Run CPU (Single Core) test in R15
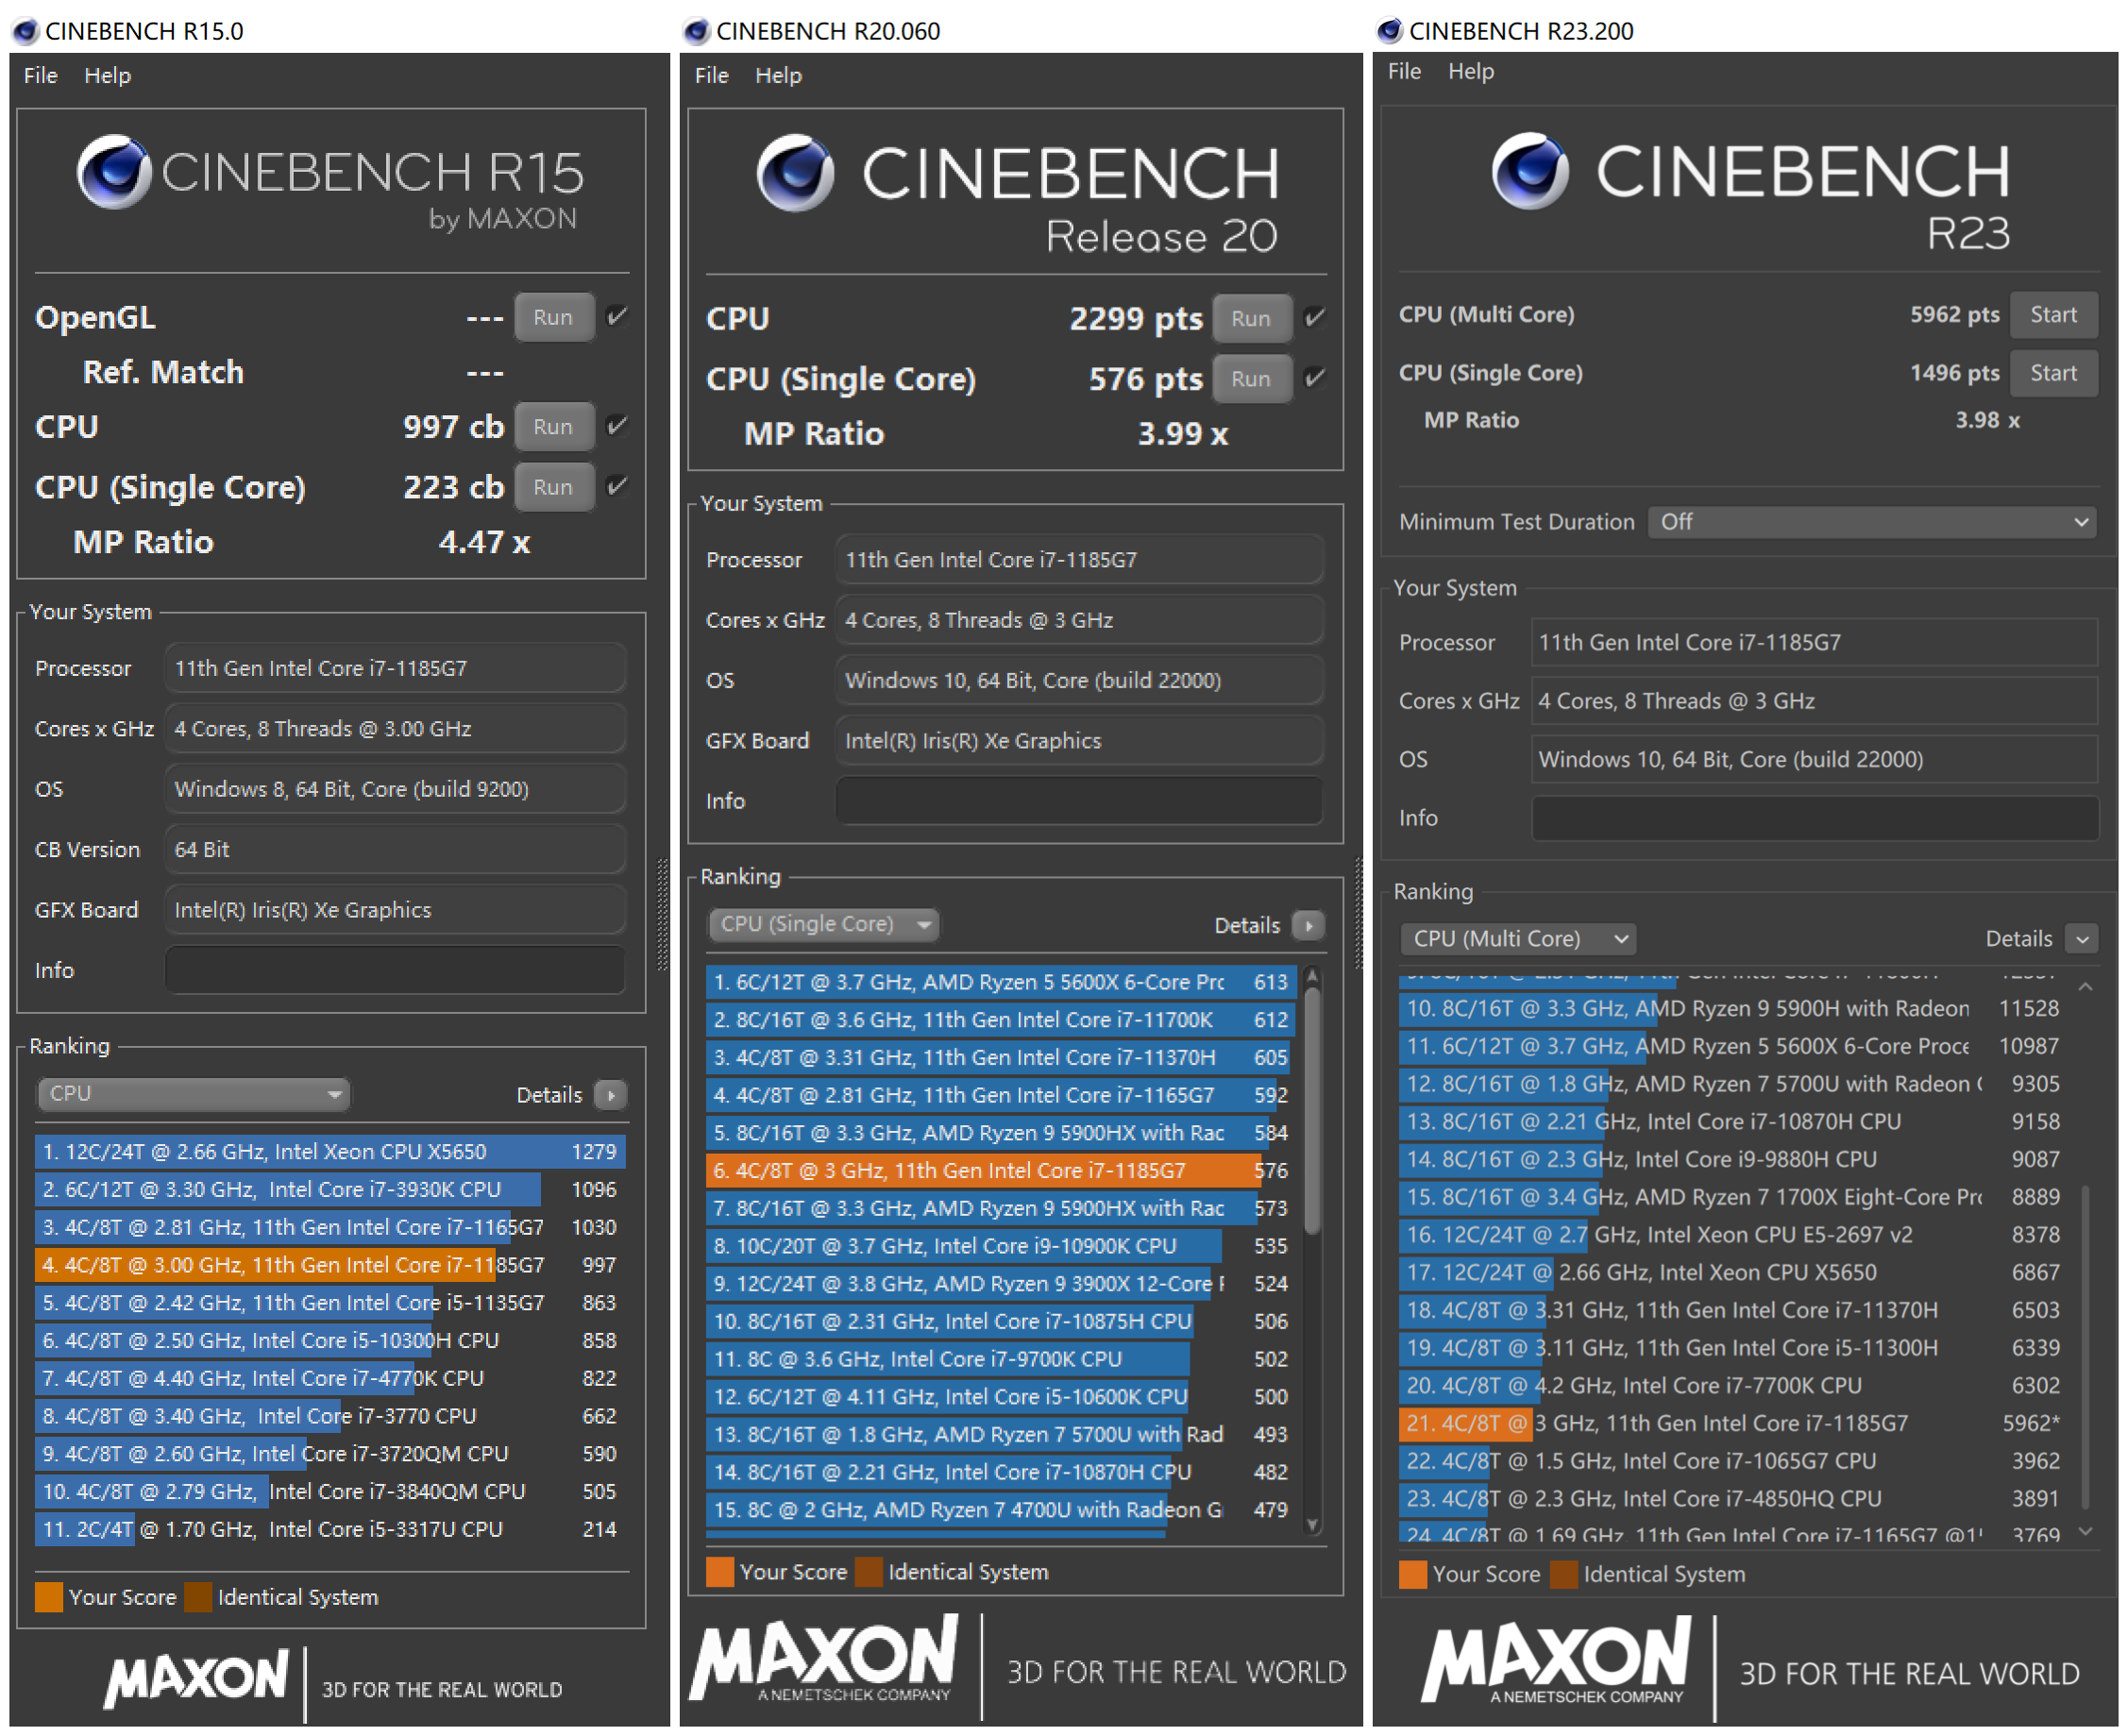This screenshot has width=2128, height=1736. point(553,487)
